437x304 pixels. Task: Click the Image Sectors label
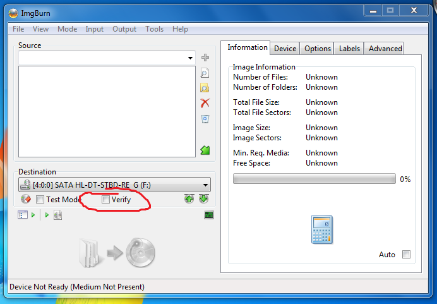point(257,138)
